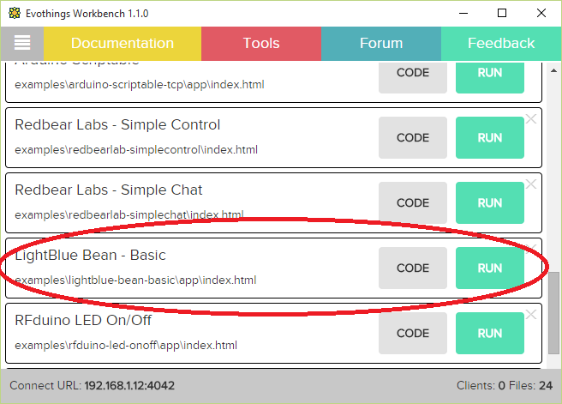Switch to the Tools tab

[x=261, y=43]
